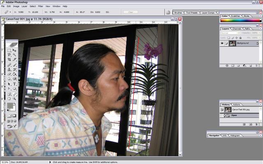263x164 pixels.
Task: Switch to the Channels tab
Action: click(x=237, y=29)
